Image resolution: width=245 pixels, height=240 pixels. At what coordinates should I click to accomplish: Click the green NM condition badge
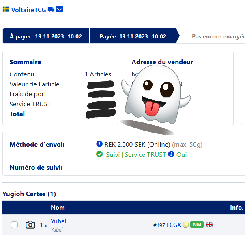pyautogui.click(x=197, y=225)
